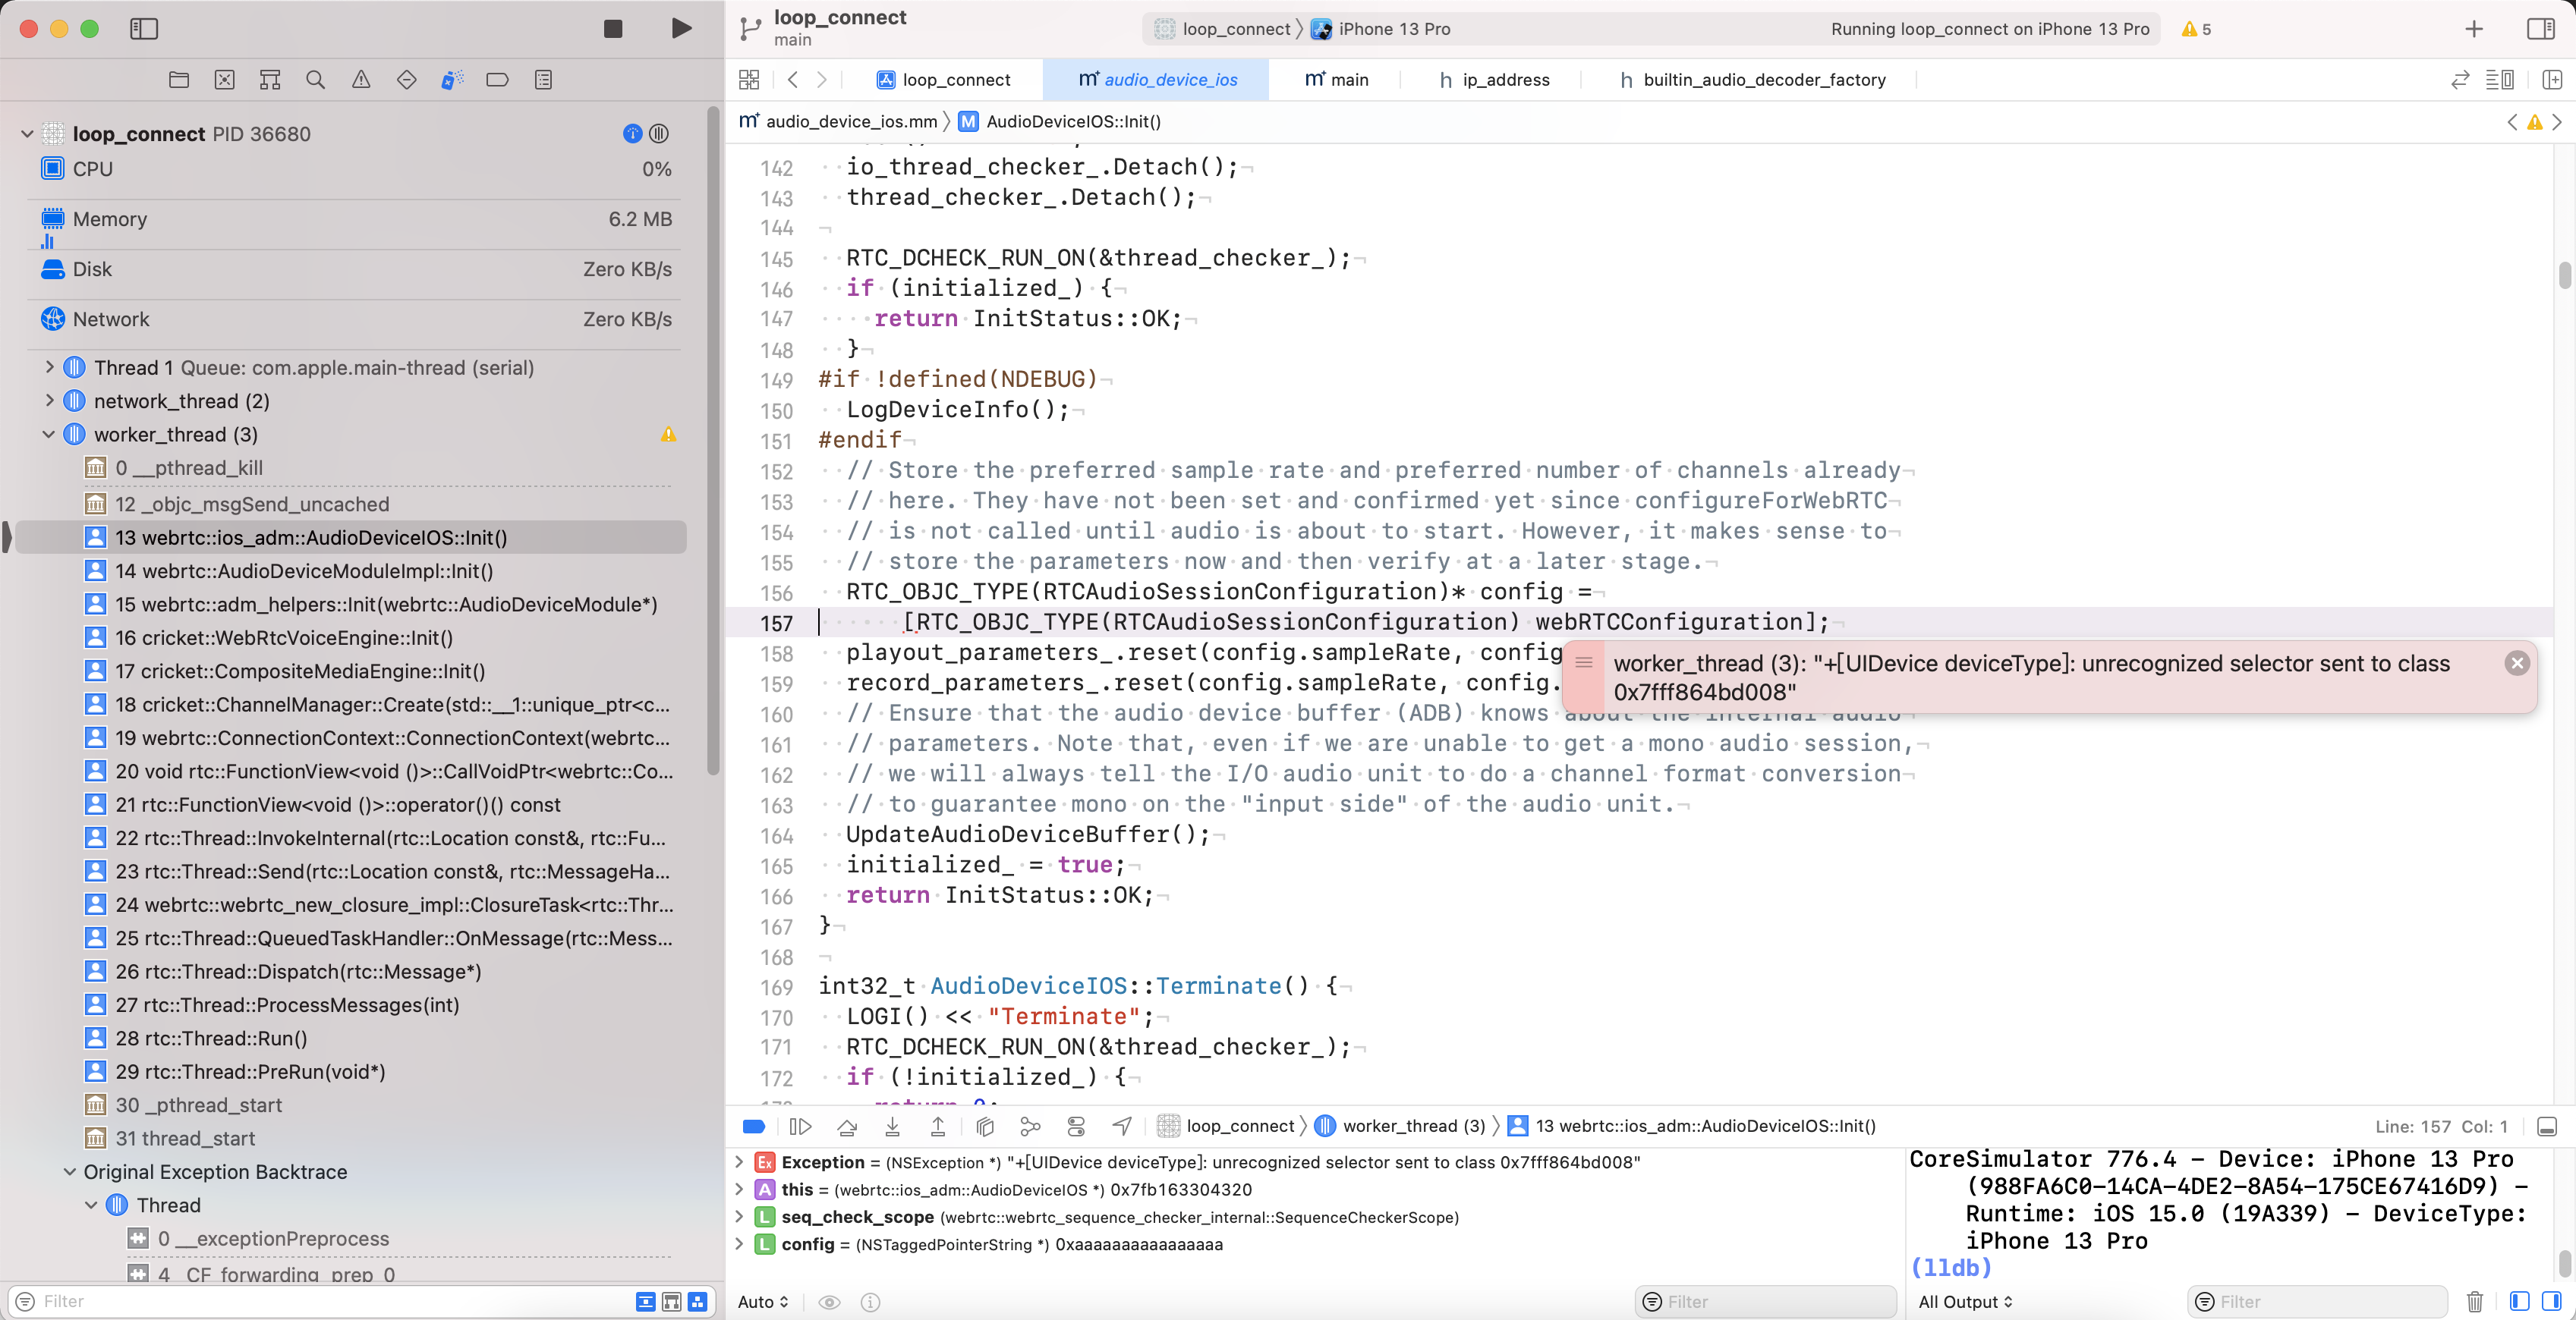
Task: Click the Stop button in the toolbar
Action: point(613,29)
